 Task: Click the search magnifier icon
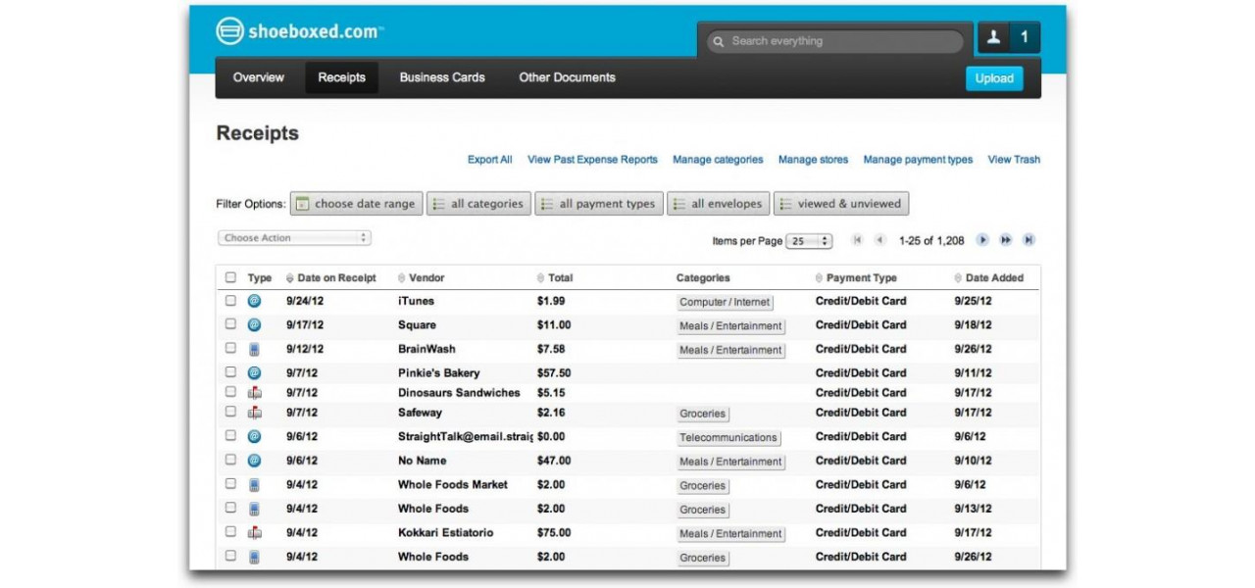719,41
